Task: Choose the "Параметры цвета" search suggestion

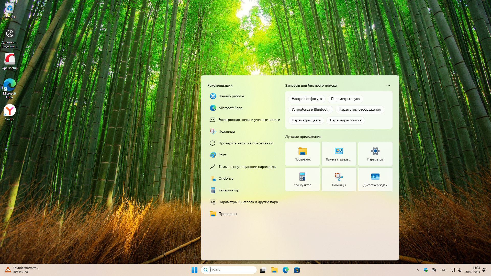Action: point(306,120)
